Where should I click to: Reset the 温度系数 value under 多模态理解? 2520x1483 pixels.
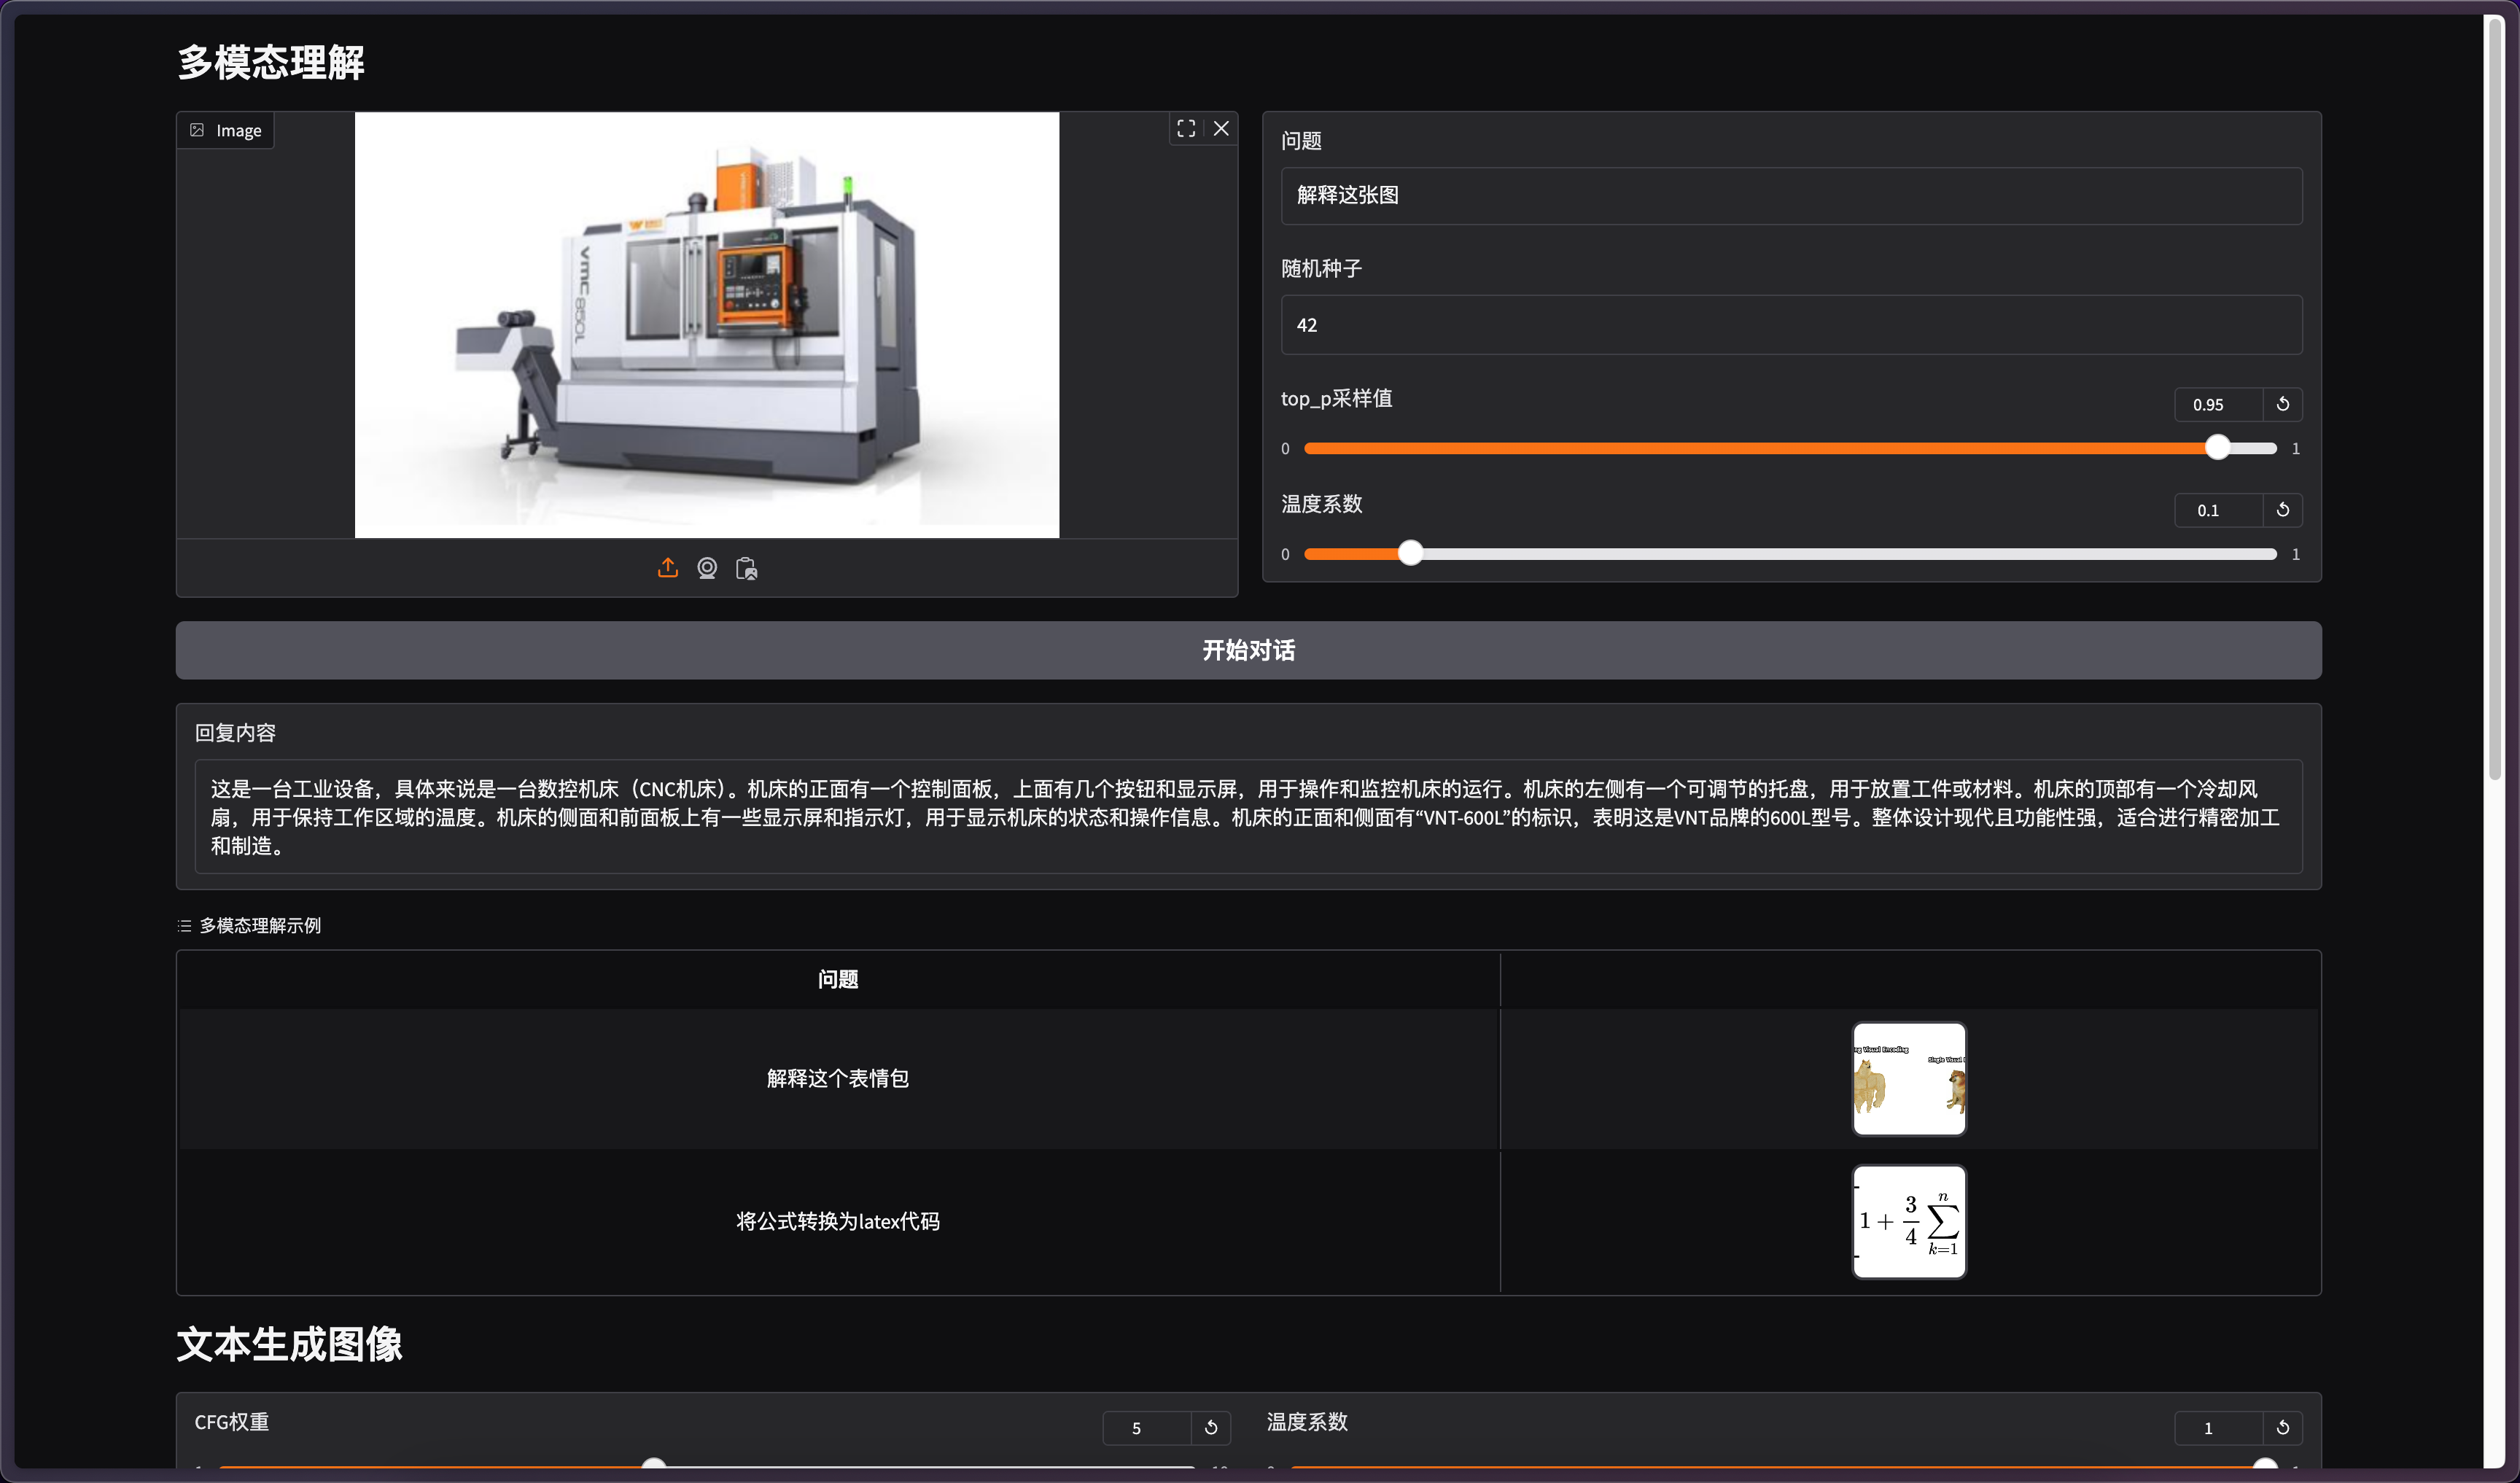coord(2282,510)
